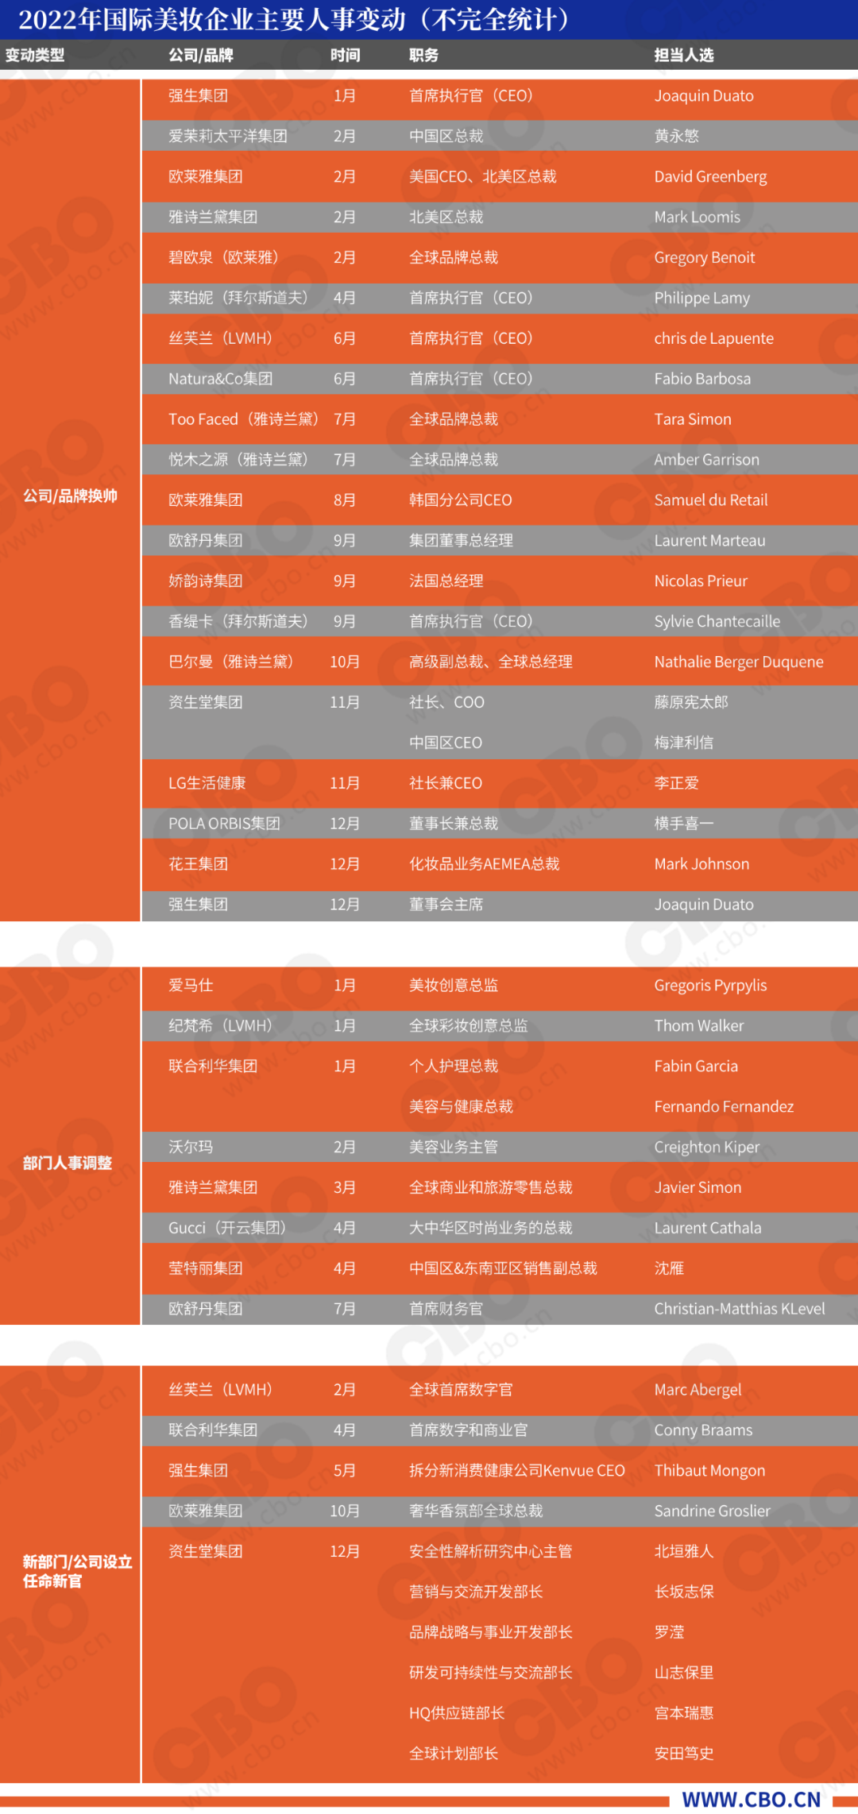The width and height of the screenshot is (858, 1814).
Task: Click the name "Samuel du Retail"
Action: click(711, 500)
